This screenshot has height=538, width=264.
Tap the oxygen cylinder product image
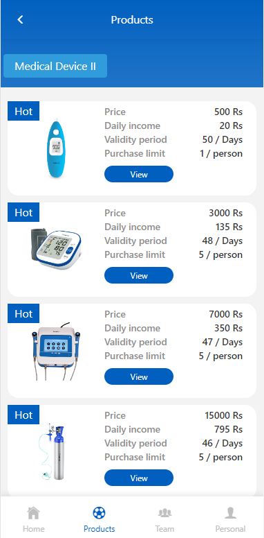coord(52,452)
